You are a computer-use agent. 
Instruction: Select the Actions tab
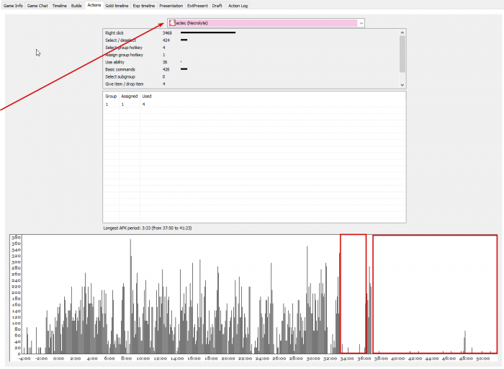pos(94,5)
